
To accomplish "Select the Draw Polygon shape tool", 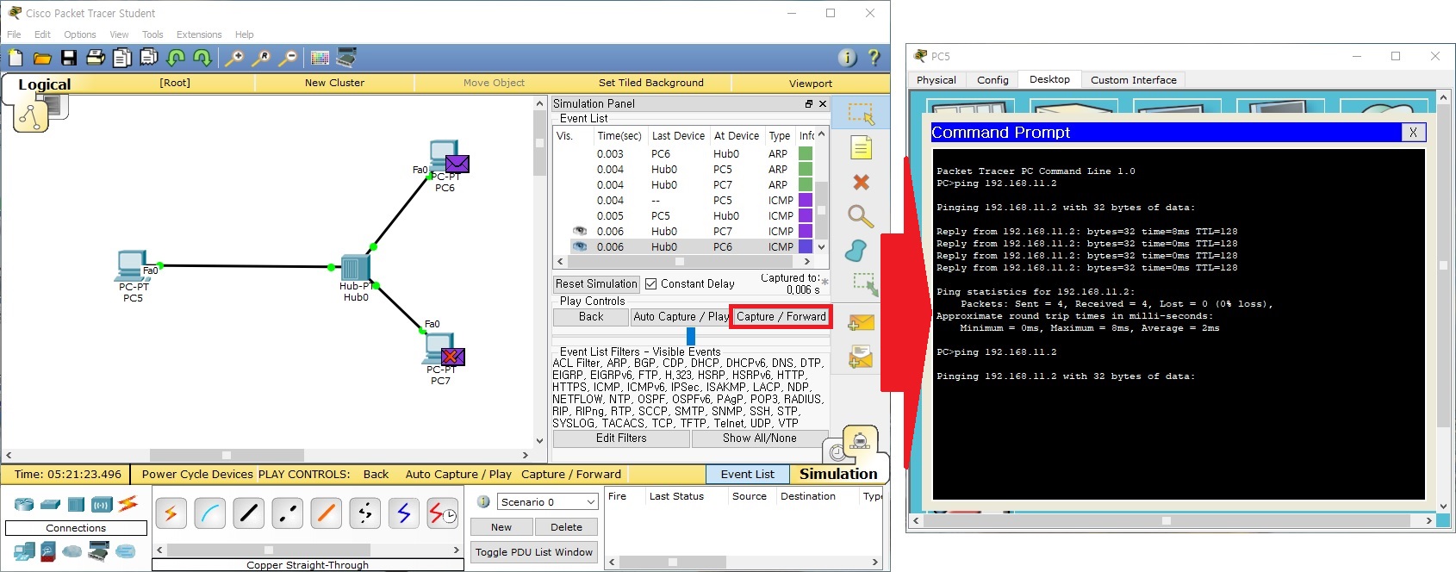I will pyautogui.click(x=856, y=251).
